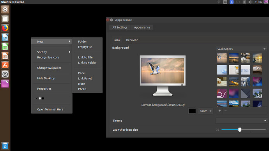Select the flying seagull wallpaper thumbnail
Image resolution: width=269 pixels, height=151 pixels.
tap(222, 58)
